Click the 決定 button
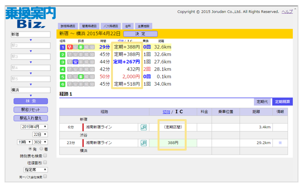303x186 pixels. [x=140, y=34]
